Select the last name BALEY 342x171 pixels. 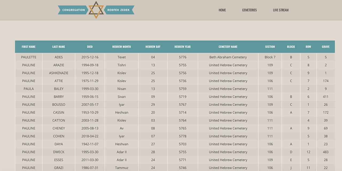(x=59, y=89)
